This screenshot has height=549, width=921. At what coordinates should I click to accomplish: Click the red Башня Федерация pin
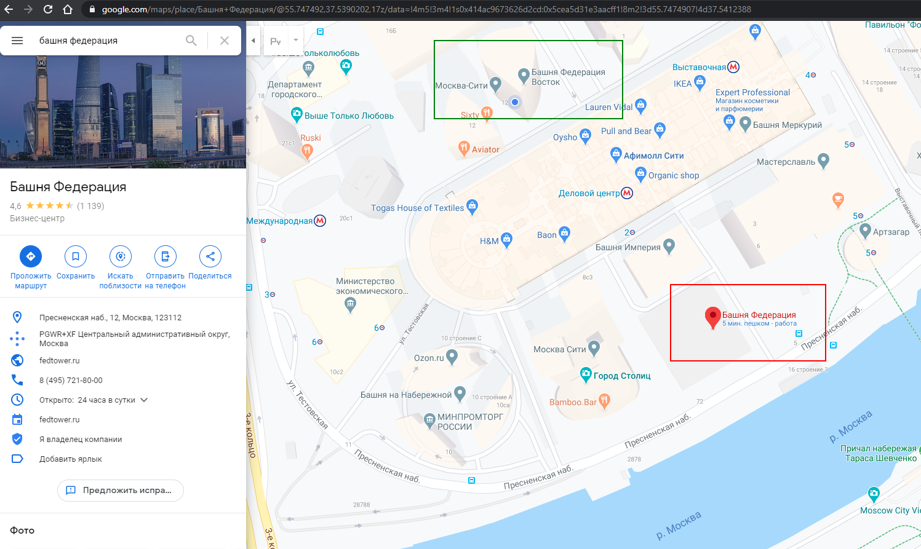click(712, 318)
